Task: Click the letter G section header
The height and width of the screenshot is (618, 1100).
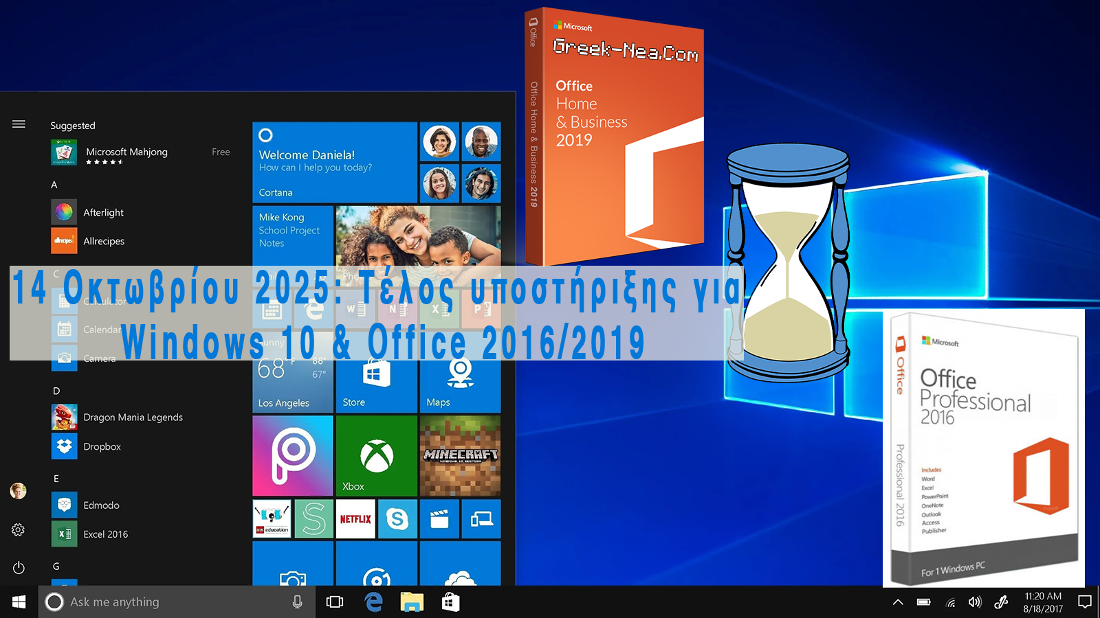Action: pos(56,566)
